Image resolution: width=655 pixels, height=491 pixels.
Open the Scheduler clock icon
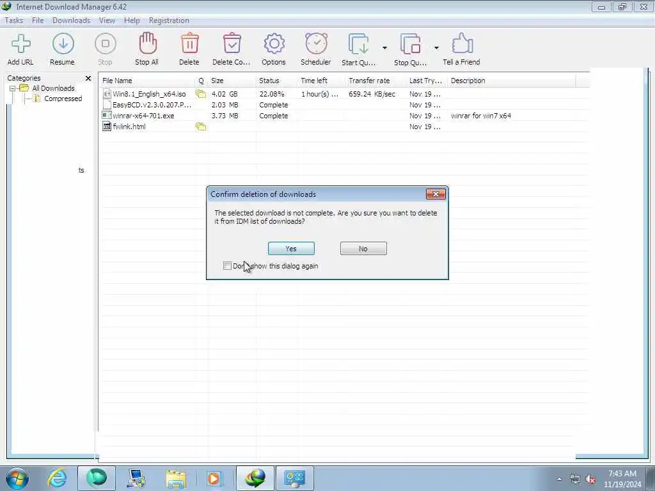316,44
